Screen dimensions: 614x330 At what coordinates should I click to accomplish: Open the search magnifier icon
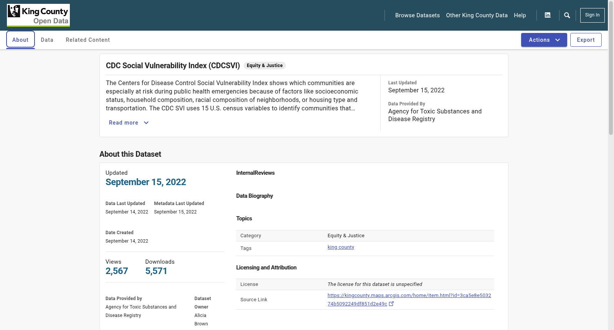pos(567,15)
